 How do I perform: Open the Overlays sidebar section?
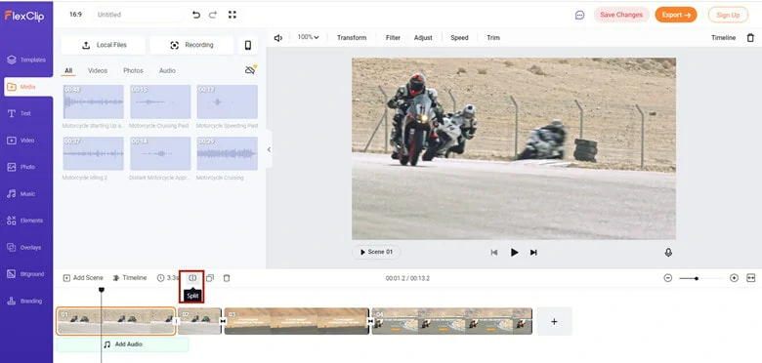pos(24,248)
